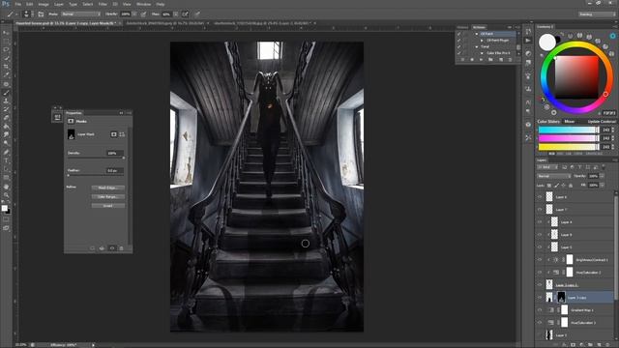Select the Spot Healing Brush tool
This screenshot has height=348, width=619.
point(6,84)
